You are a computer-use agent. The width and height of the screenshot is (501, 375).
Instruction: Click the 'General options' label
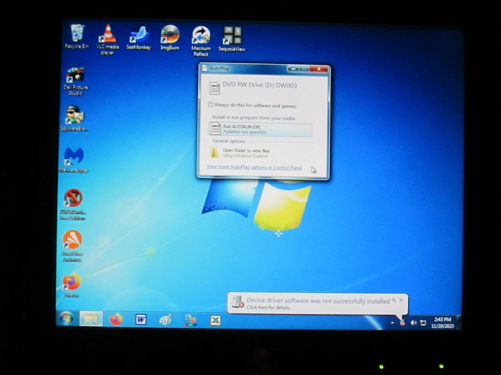[229, 141]
